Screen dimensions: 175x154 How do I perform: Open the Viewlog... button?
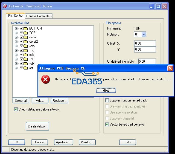pos(87,142)
